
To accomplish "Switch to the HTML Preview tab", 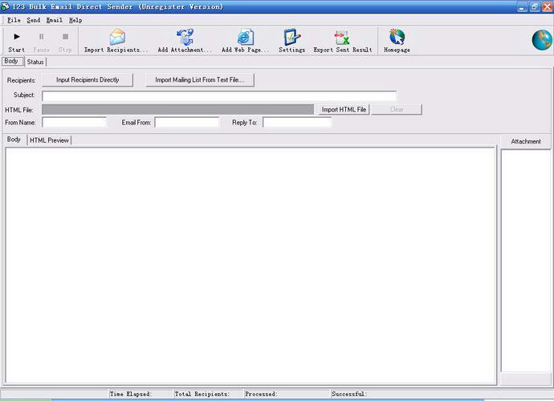I will pos(49,140).
